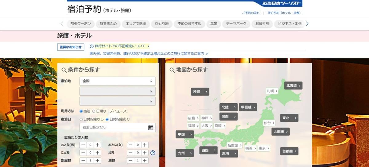Screen dimensions: 369x167
Task: Select 大阪 city on map
Action: coord(207,125)
